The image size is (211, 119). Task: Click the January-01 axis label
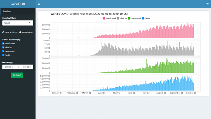(57, 93)
